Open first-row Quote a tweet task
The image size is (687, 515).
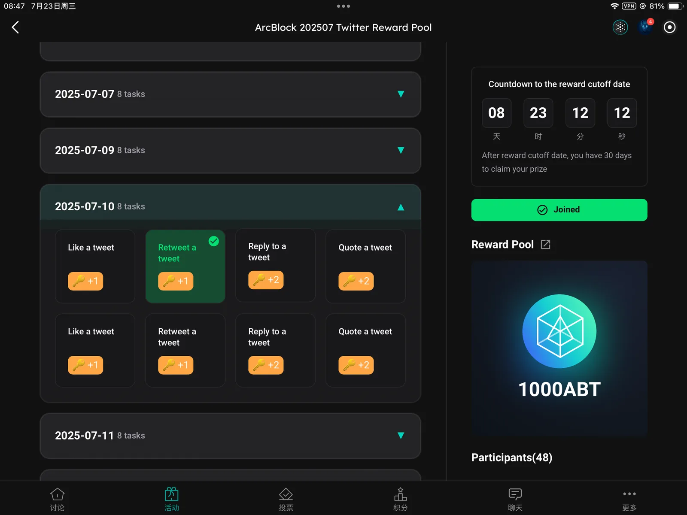[365, 266]
